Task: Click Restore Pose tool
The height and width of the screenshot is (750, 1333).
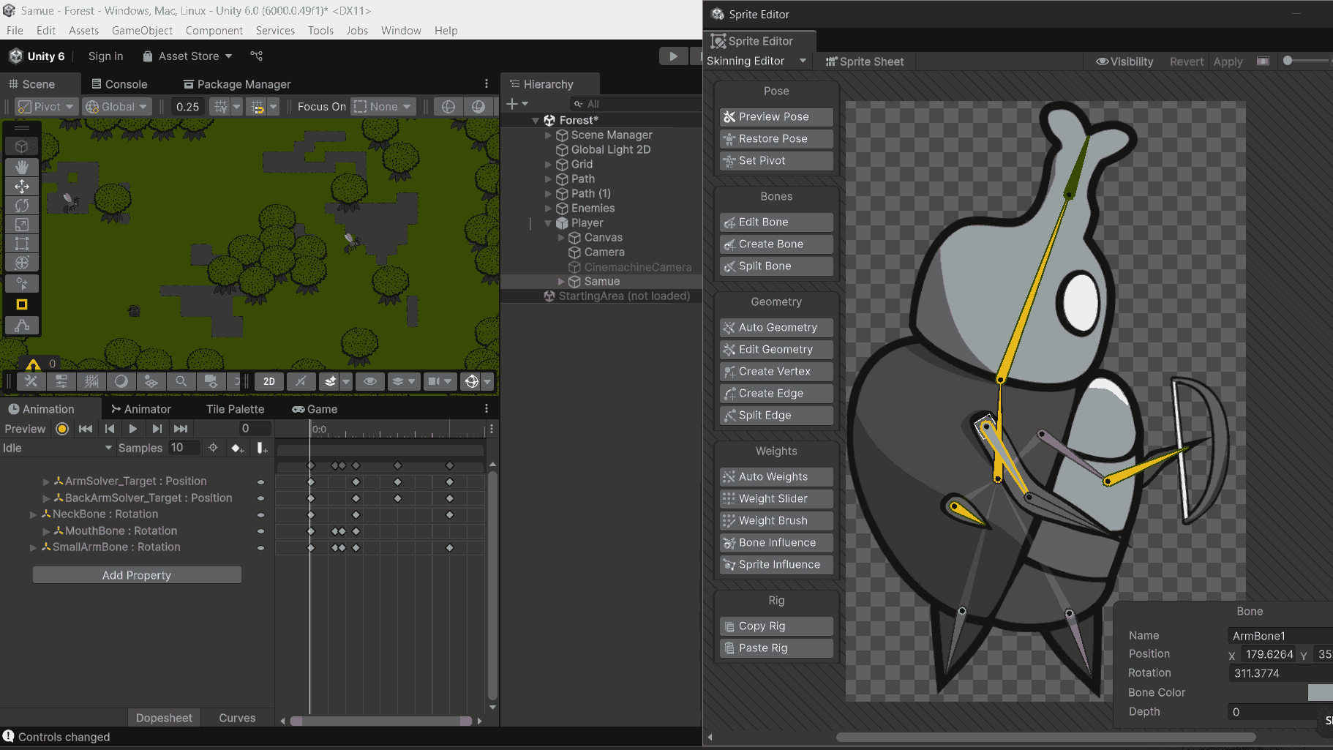Action: click(776, 138)
